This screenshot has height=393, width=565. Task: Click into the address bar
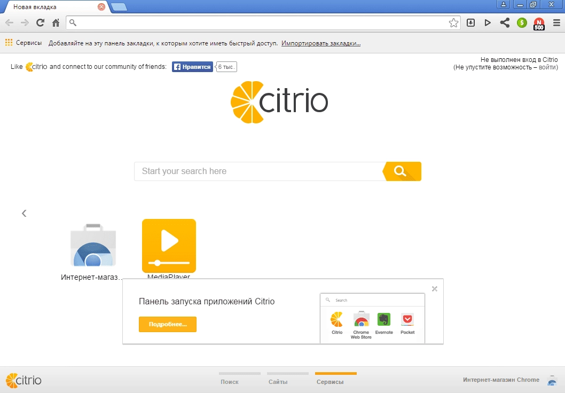click(x=263, y=23)
